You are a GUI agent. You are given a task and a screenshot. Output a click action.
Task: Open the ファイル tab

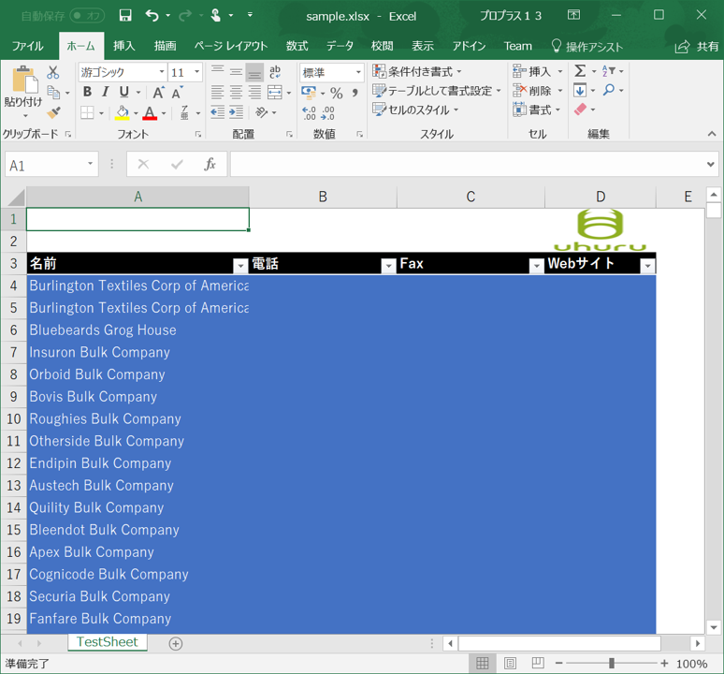(x=28, y=46)
